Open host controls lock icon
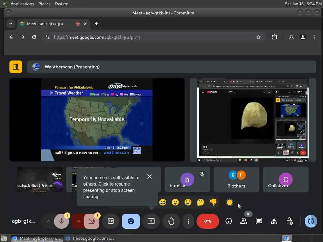 pyautogui.click(x=289, y=221)
